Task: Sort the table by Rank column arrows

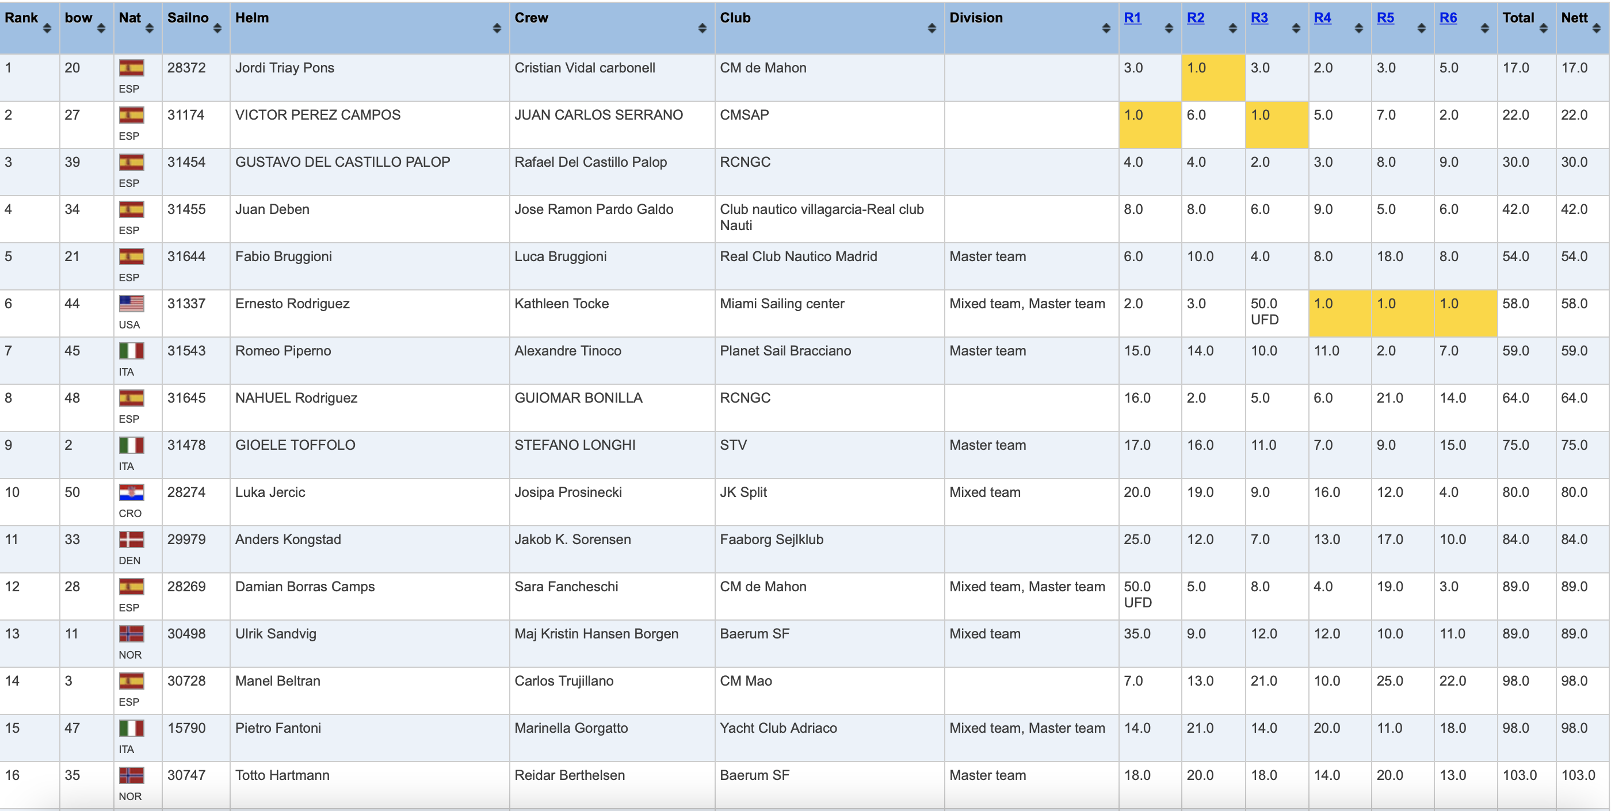Action: pos(47,28)
